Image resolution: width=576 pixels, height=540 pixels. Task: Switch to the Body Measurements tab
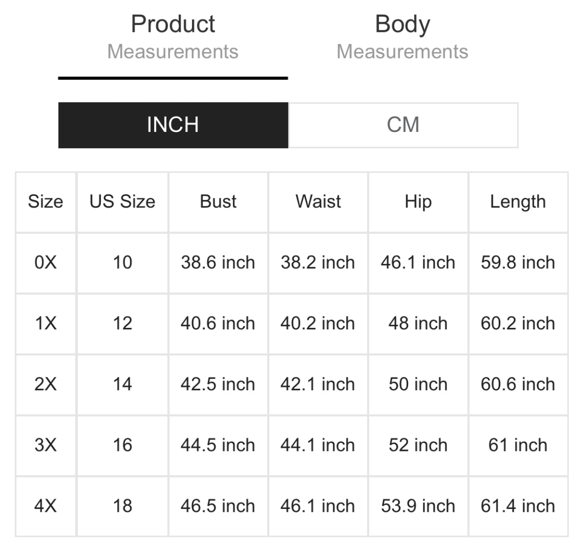pos(402,37)
